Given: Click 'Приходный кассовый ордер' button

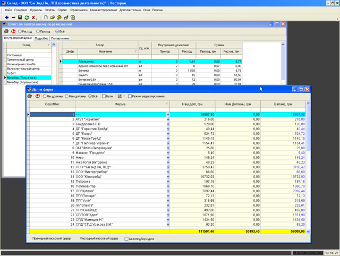Looking at the screenshot, I should pos(51,238).
